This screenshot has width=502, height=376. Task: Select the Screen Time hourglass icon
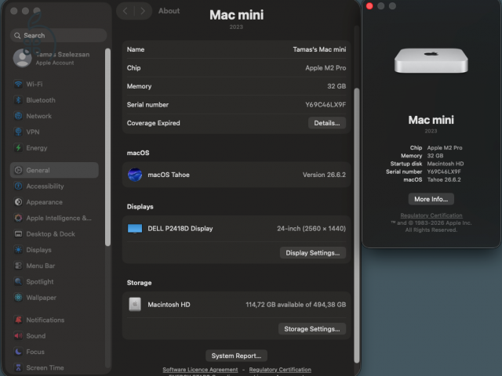point(18,367)
